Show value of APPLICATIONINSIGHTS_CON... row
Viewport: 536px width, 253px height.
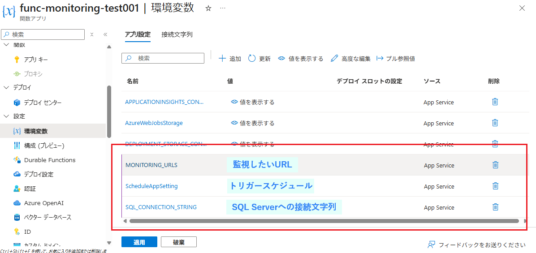(x=253, y=102)
